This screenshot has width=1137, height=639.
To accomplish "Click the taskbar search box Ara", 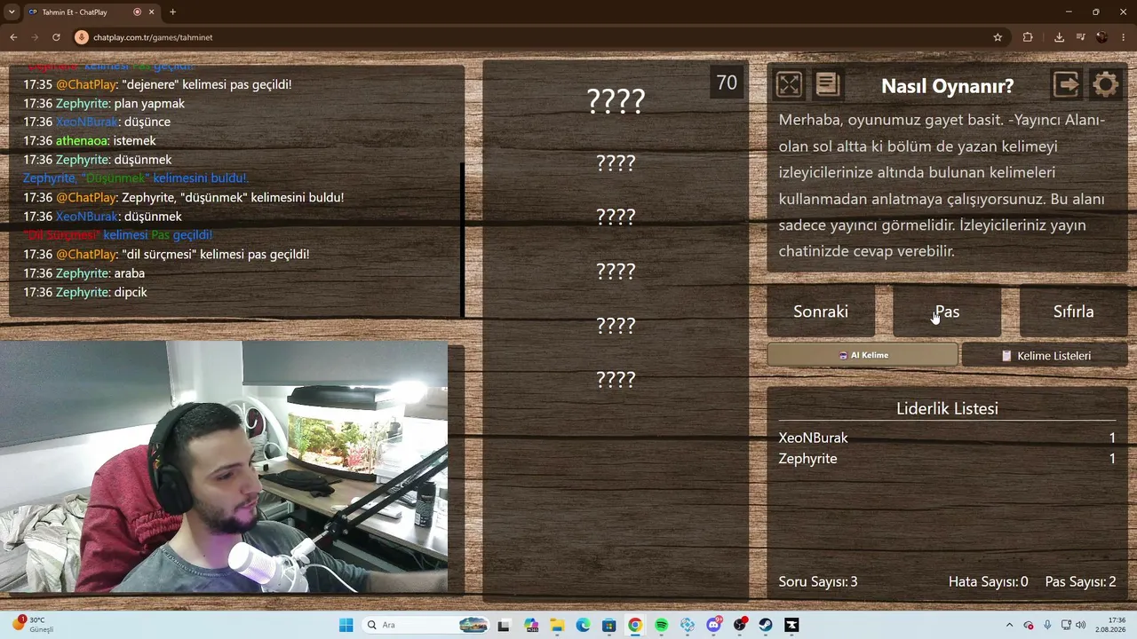I will 426,625.
